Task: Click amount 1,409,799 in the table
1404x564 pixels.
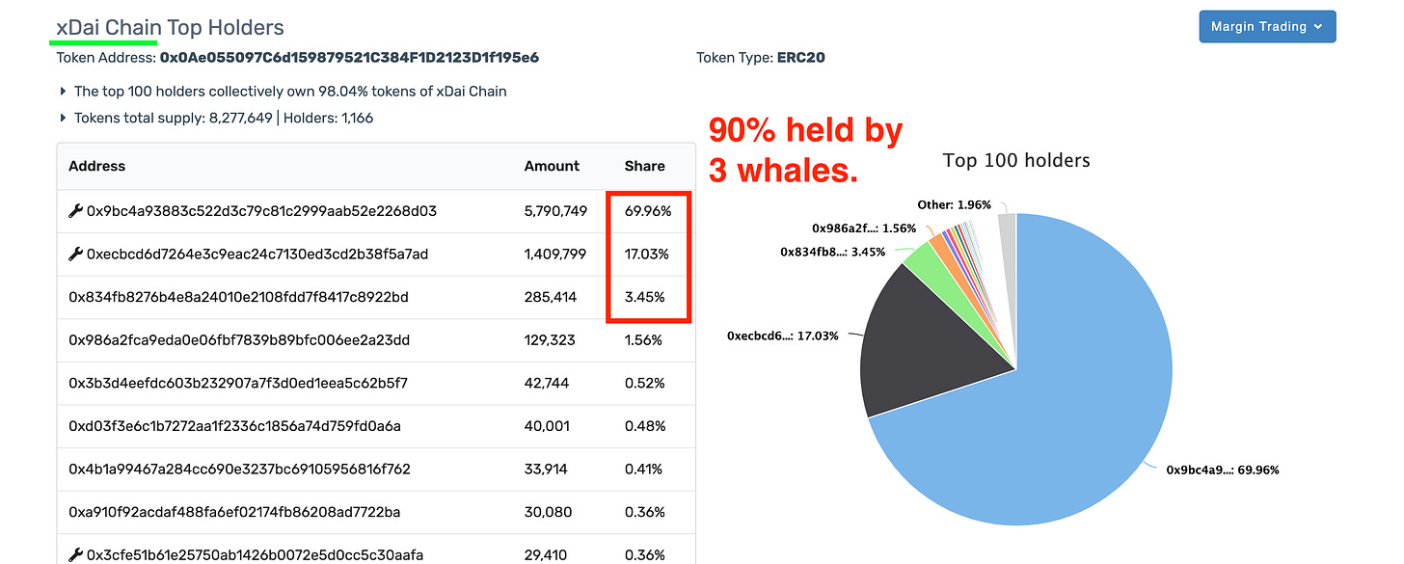Action: [x=555, y=255]
